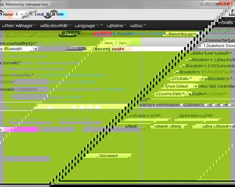This screenshot has width=235, height=187.
Task: Click the Help question mark icon
Action: pos(51,14)
